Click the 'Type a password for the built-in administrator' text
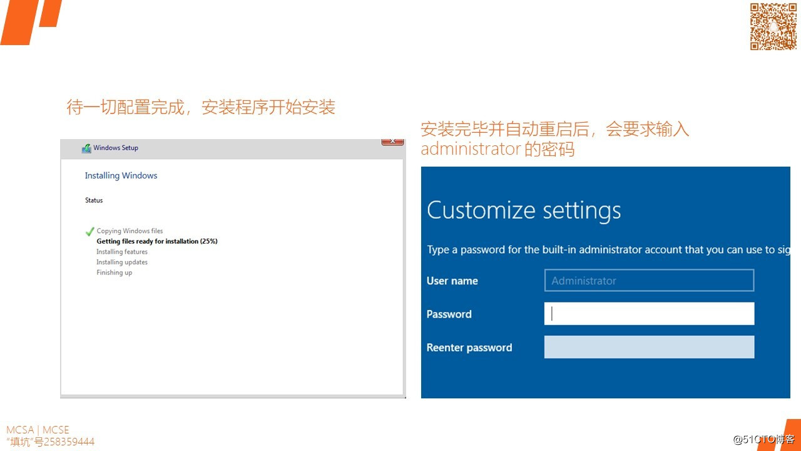This screenshot has height=451, width=801. click(x=608, y=250)
